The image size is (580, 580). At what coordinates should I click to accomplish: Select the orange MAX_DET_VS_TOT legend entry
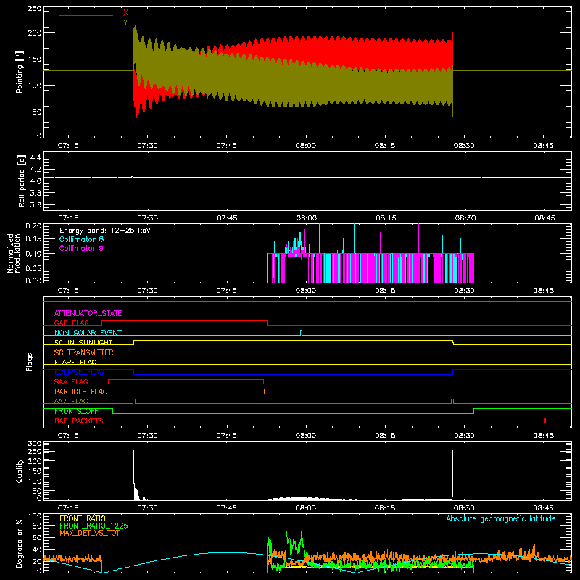90,533
